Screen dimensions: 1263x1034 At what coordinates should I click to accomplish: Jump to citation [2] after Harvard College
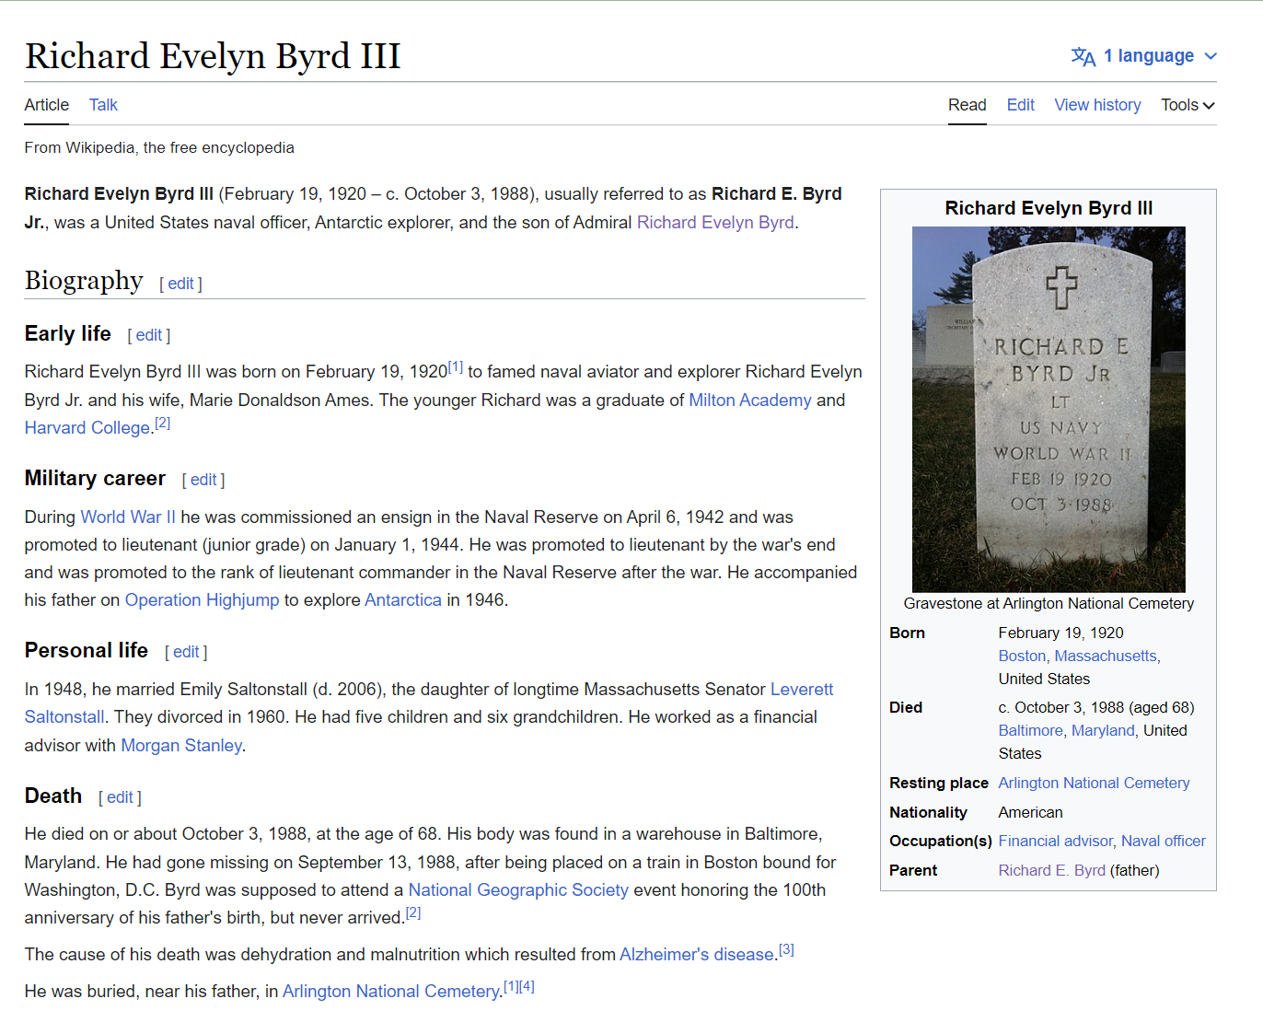coord(163,423)
